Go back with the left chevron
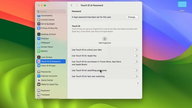This screenshot has width=192, height=108. 71,5
